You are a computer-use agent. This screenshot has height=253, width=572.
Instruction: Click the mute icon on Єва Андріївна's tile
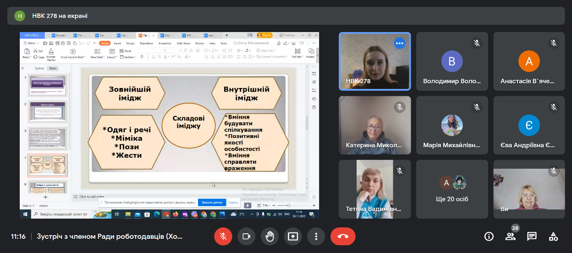click(x=554, y=107)
